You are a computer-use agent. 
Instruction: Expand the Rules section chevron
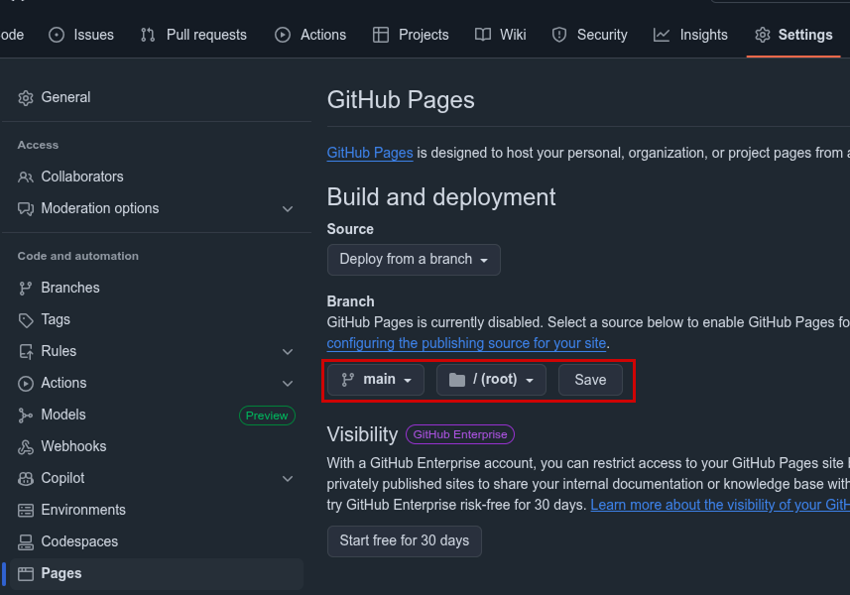pyautogui.click(x=288, y=352)
